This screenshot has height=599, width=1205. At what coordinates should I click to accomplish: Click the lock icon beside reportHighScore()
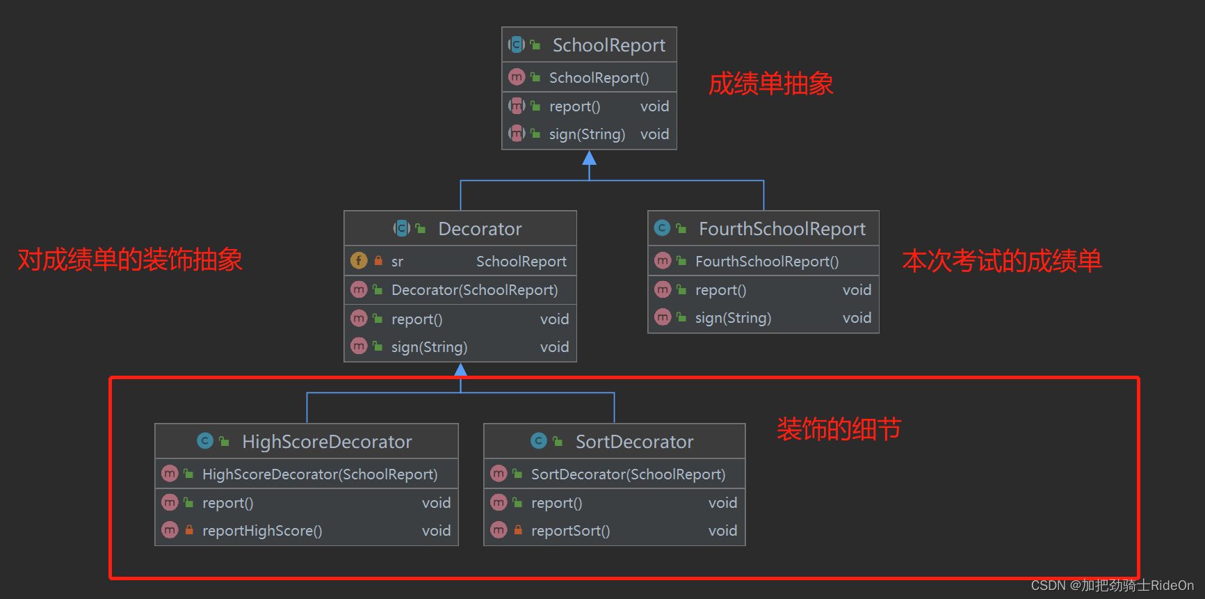click(189, 530)
